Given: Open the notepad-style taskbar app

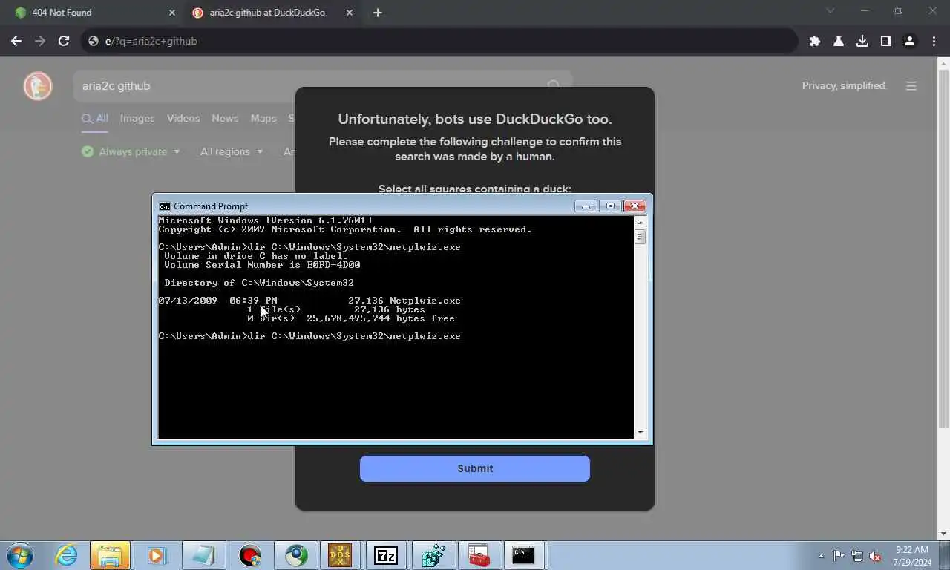Looking at the screenshot, I should (202, 555).
